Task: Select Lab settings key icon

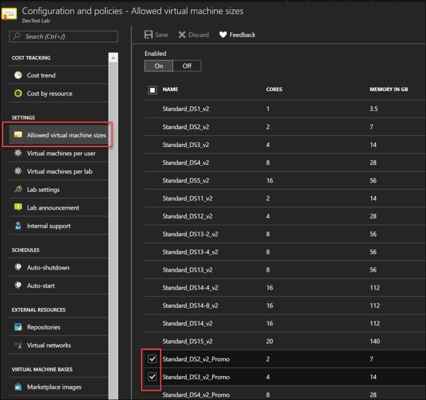Action: click(18, 190)
